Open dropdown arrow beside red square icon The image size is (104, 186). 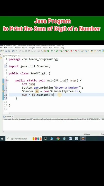[x=73, y=51]
